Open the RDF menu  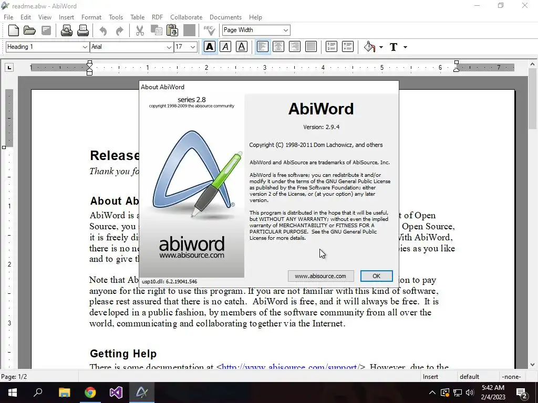[x=157, y=17]
